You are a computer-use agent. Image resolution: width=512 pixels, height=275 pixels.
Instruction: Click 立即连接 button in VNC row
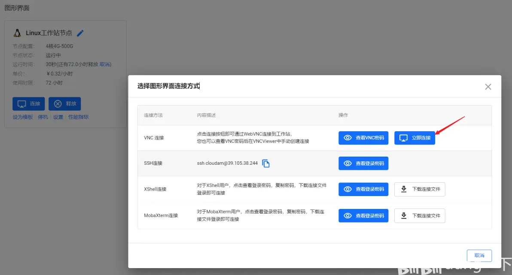414,138
